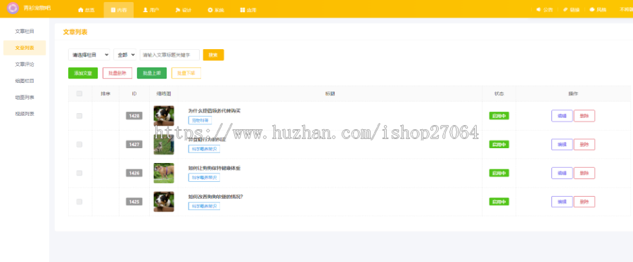This screenshot has width=633, height=262.
Task: Click 删除 delete for article 1428
Action: point(584,116)
